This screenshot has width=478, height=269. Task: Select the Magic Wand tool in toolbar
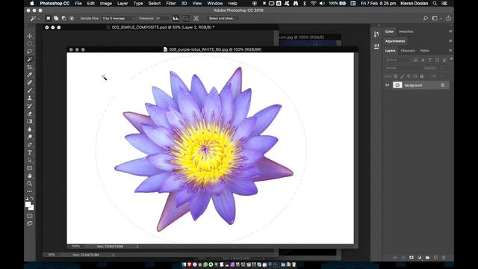coord(30,59)
